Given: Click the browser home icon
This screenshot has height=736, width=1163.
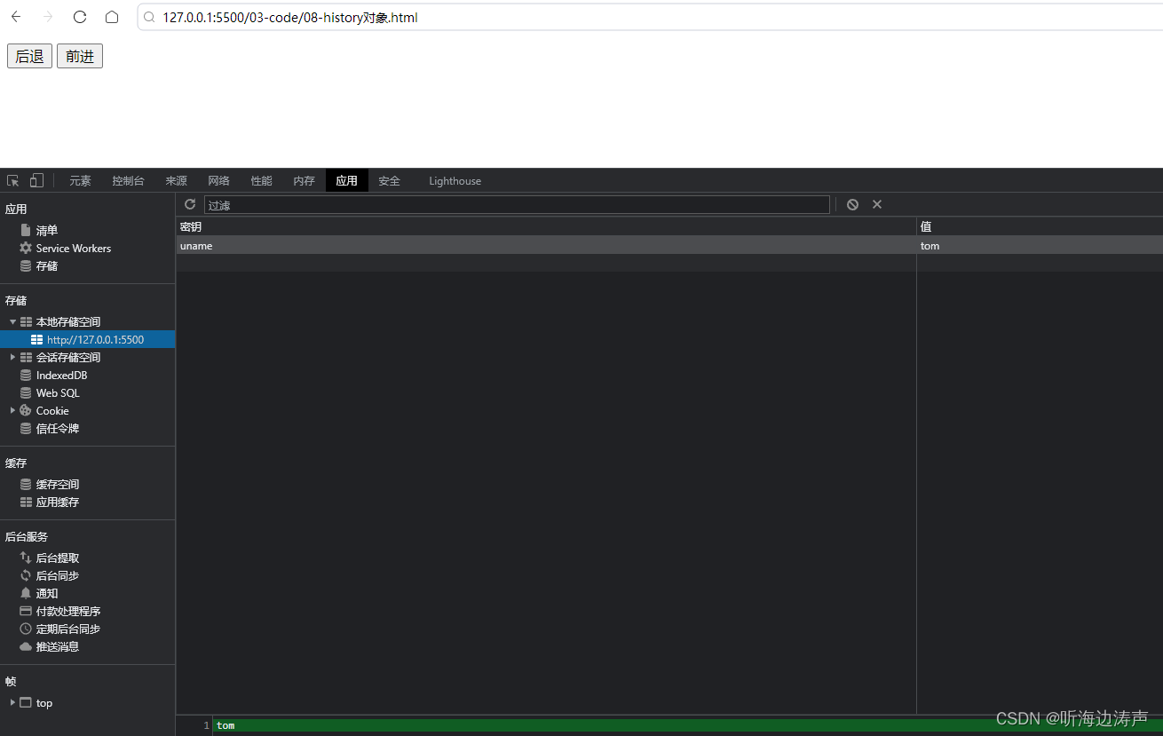Looking at the screenshot, I should [x=112, y=17].
